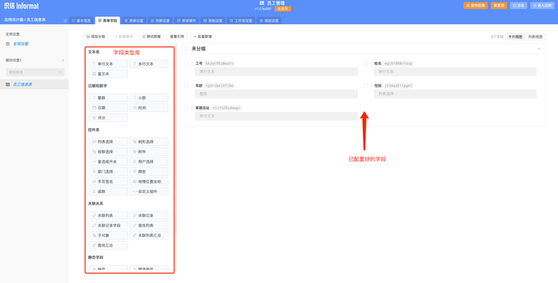558x283 pixels.
Task: Choose the 日期 field type
Action: click(108, 108)
